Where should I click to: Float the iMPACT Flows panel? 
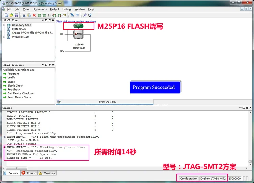(x=49, y=20)
